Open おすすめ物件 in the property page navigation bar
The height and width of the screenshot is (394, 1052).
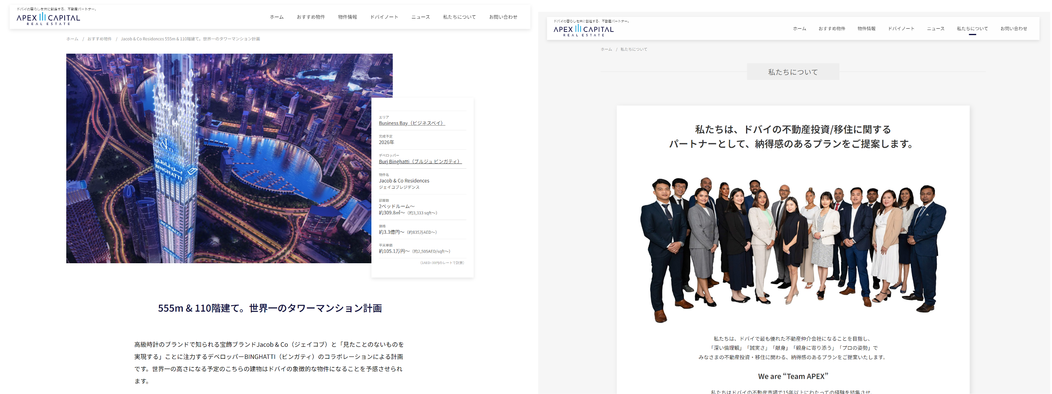click(x=311, y=17)
